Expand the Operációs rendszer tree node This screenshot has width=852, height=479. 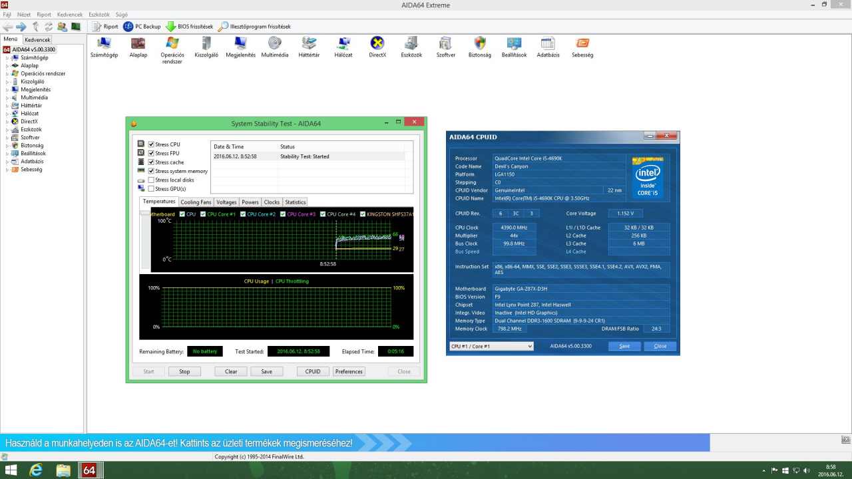(7, 74)
